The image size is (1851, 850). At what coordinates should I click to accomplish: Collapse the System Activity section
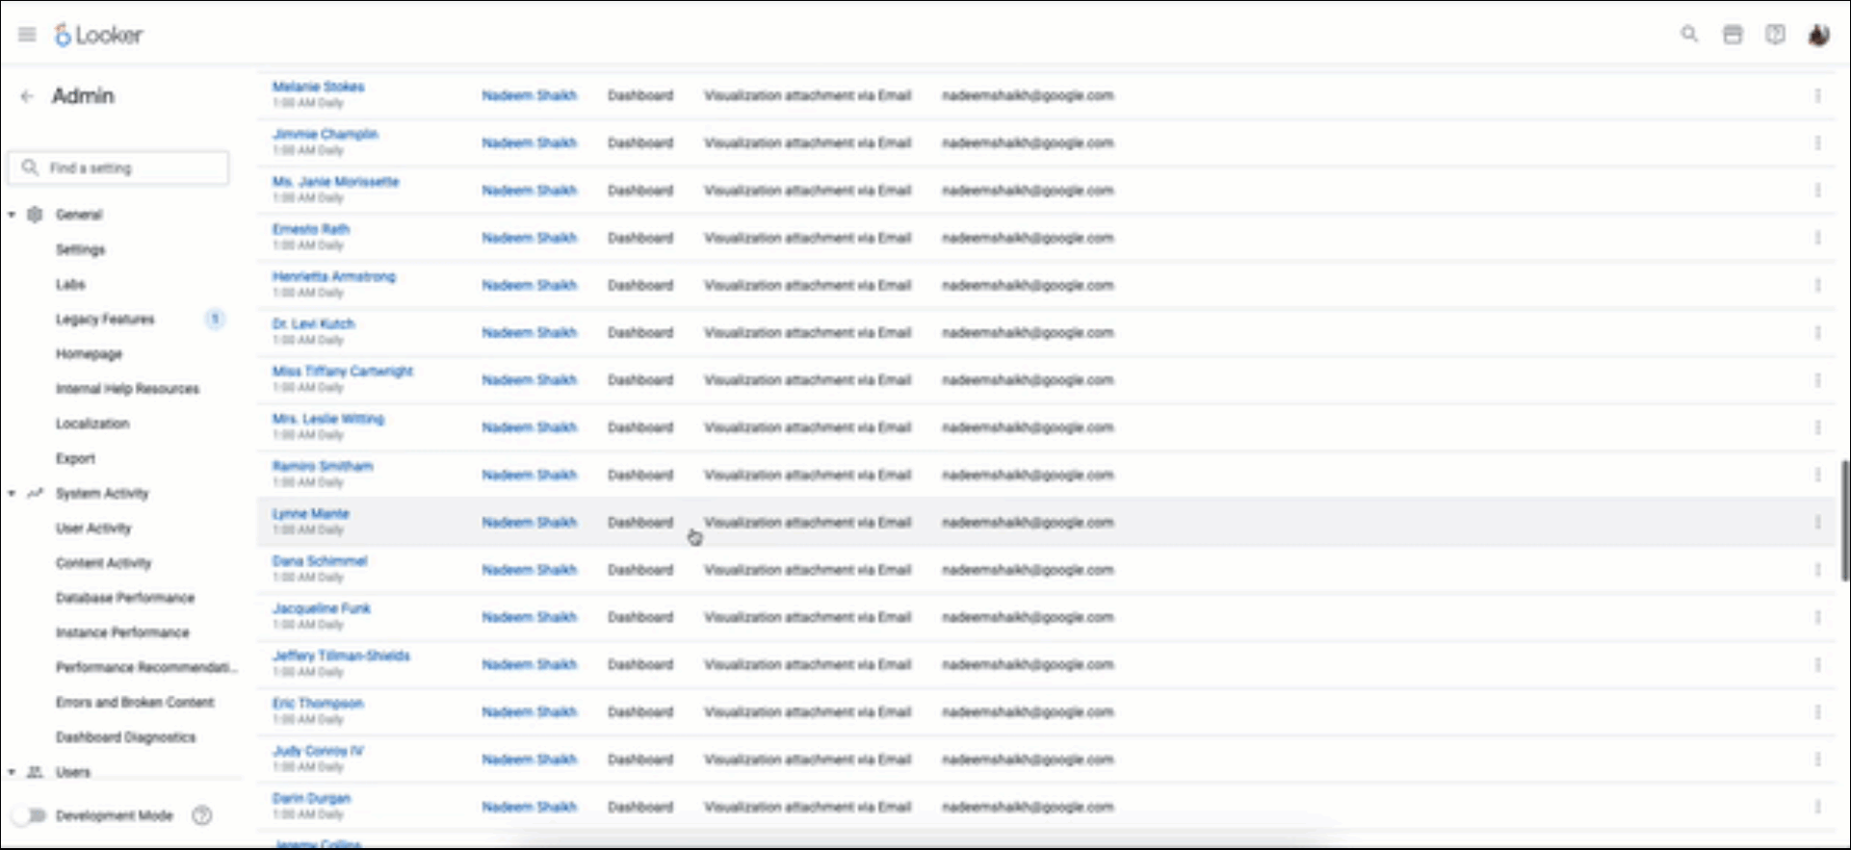coord(12,494)
